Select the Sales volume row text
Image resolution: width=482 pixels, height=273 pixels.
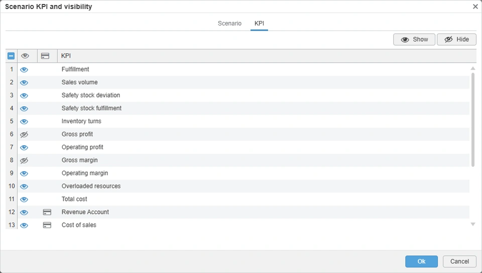tap(80, 82)
